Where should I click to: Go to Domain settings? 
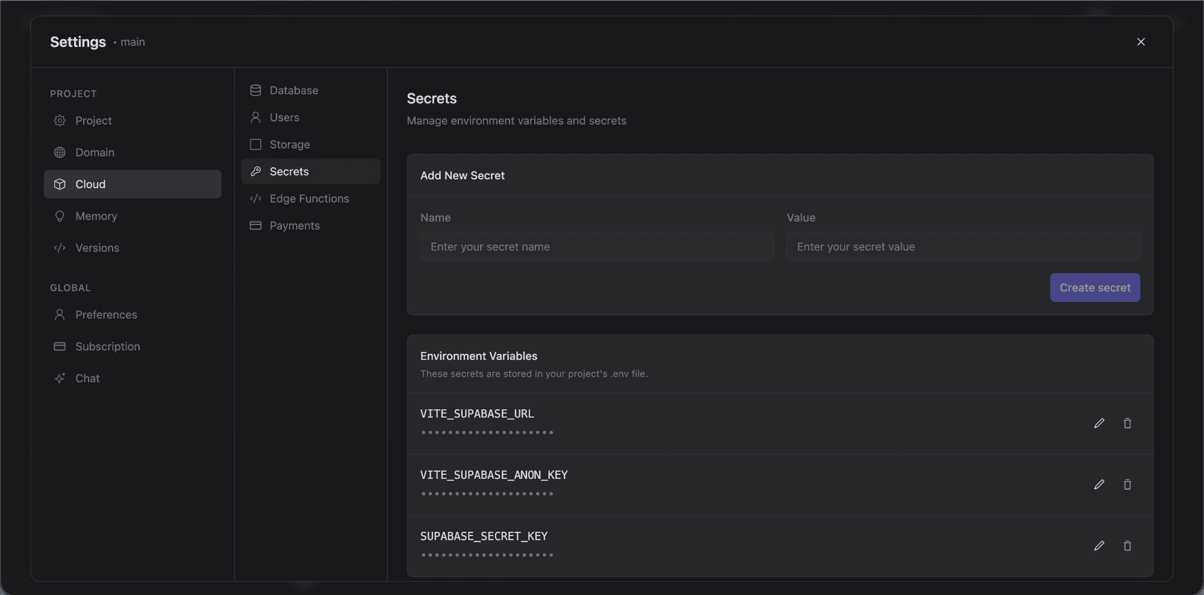133,152
